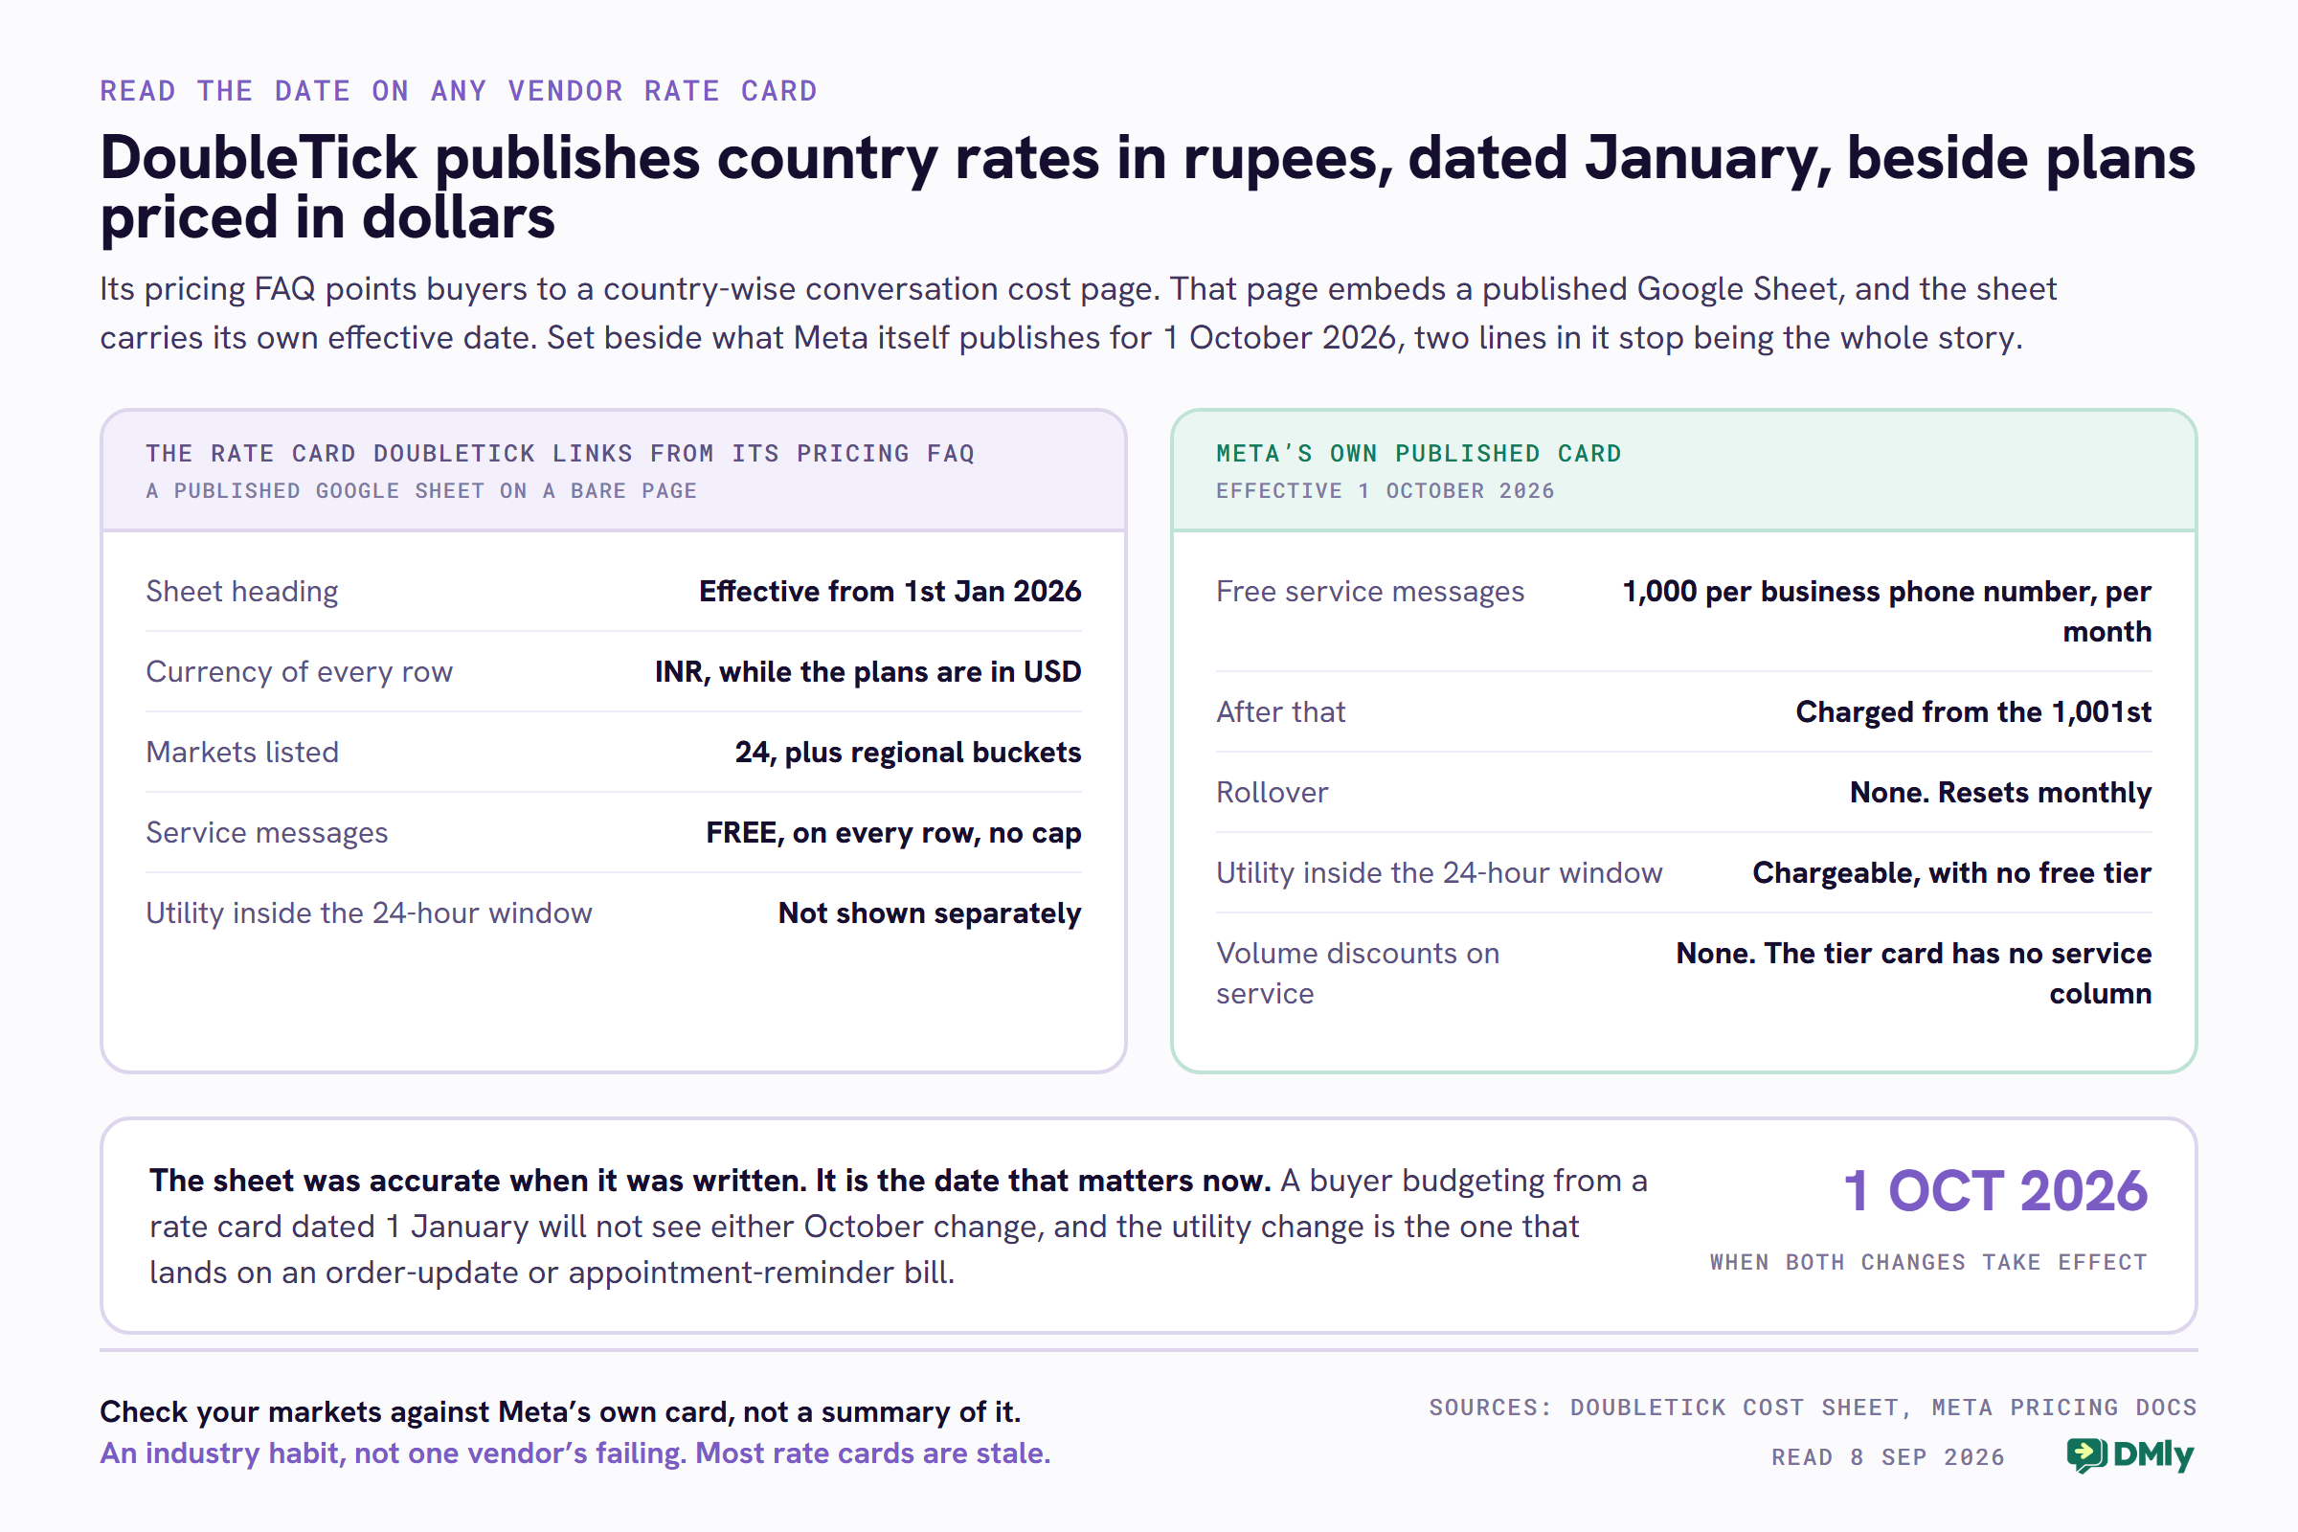Click 'Utility inside the 24-hour window' in DoubleTick card

(x=369, y=912)
